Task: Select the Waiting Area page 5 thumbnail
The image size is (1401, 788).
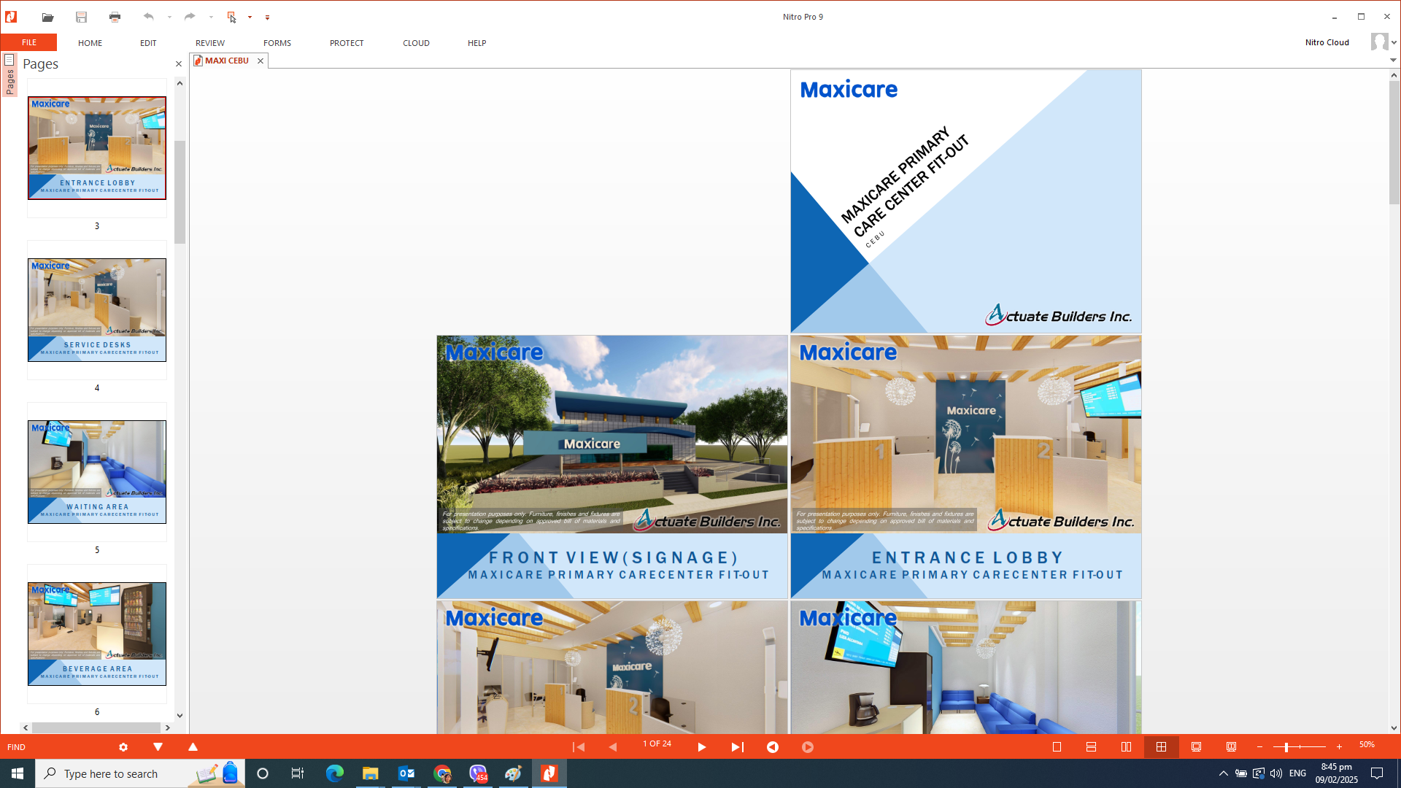Action: click(x=97, y=472)
